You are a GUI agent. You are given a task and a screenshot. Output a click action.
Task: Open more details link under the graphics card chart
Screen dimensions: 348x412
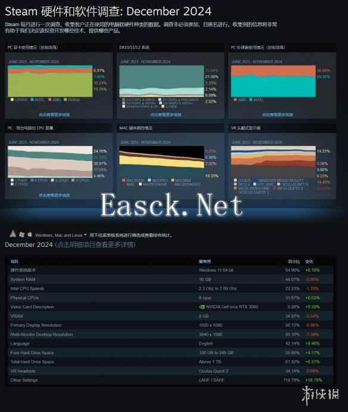(x=54, y=114)
